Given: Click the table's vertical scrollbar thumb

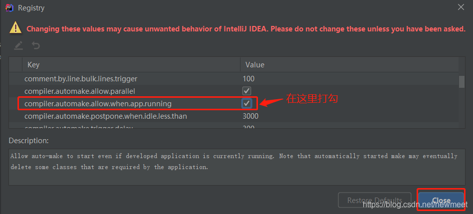Looking at the screenshot, I should point(462,82).
